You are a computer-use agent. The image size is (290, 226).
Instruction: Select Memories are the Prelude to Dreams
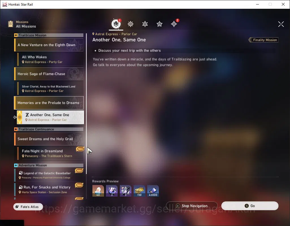coord(49,103)
